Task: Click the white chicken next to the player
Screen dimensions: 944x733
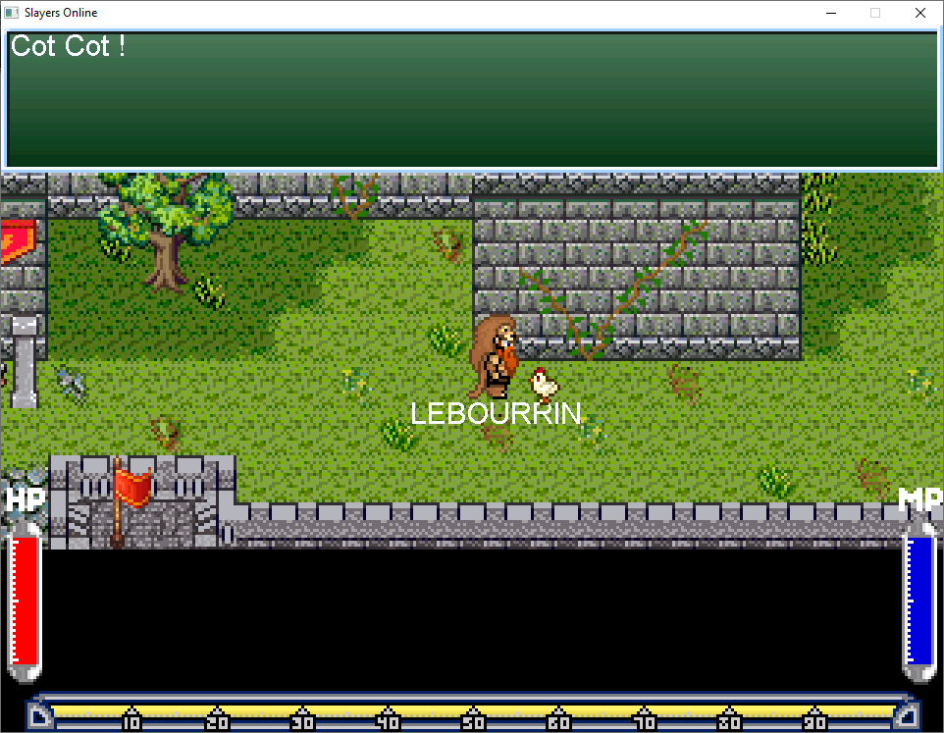Action: [543, 384]
